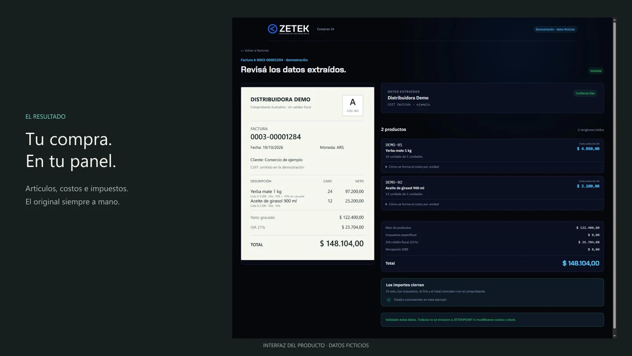This screenshot has height=356, width=632.
Task: Click the invoice number 0003-00001284 on the receipt
Action: coord(276,137)
